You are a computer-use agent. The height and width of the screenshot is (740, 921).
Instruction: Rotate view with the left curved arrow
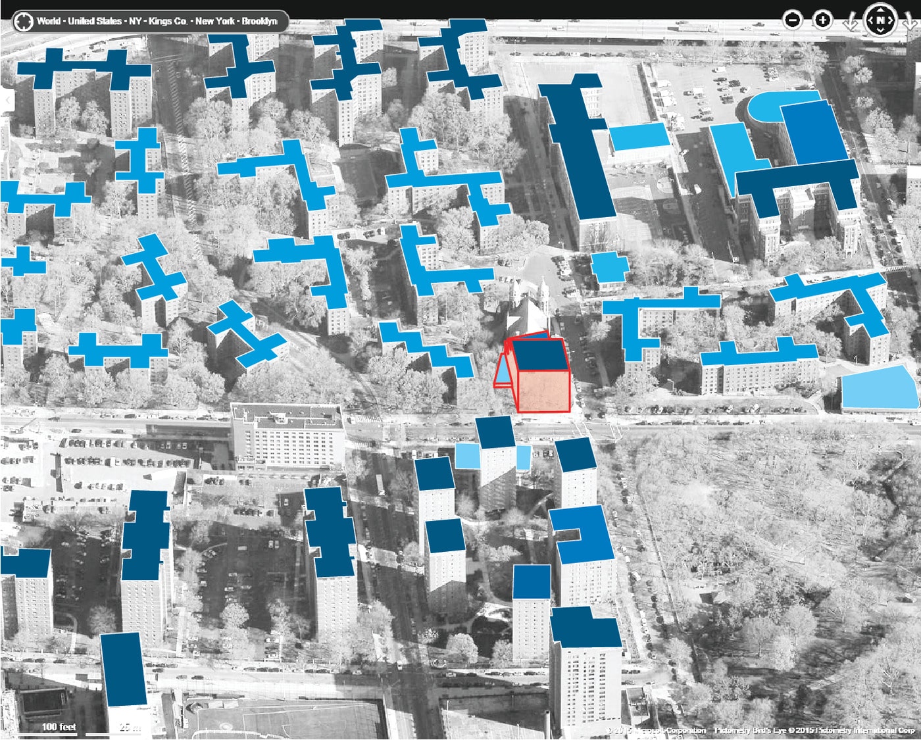click(x=850, y=22)
